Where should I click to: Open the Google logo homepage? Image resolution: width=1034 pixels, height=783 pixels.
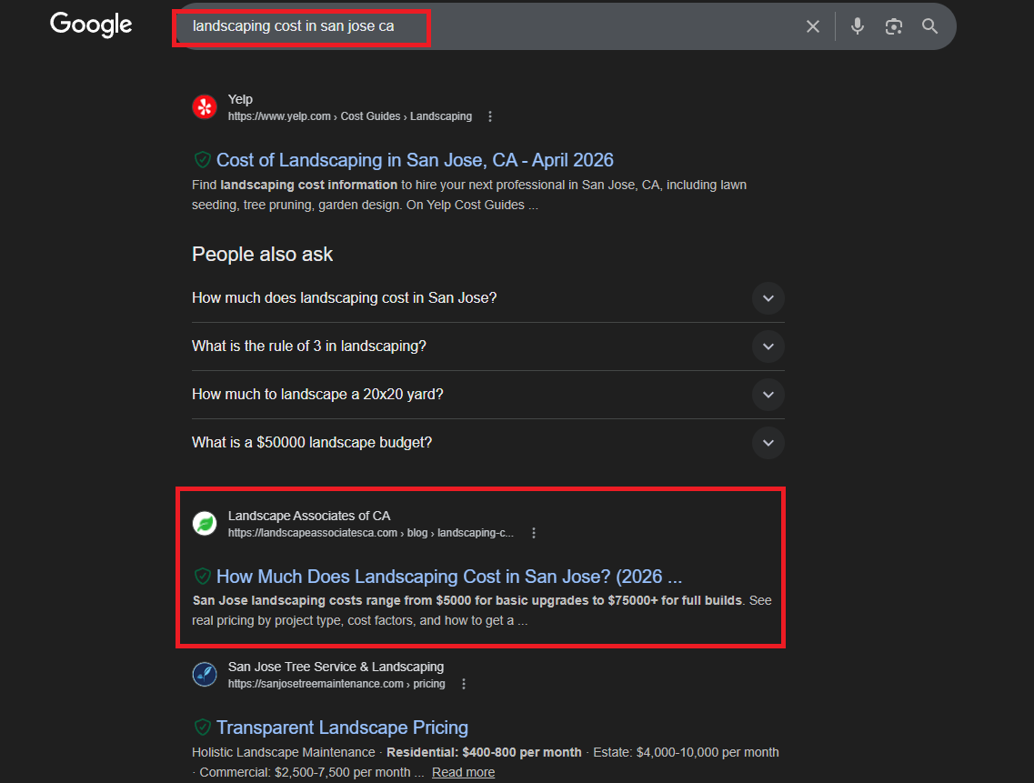coord(91,25)
